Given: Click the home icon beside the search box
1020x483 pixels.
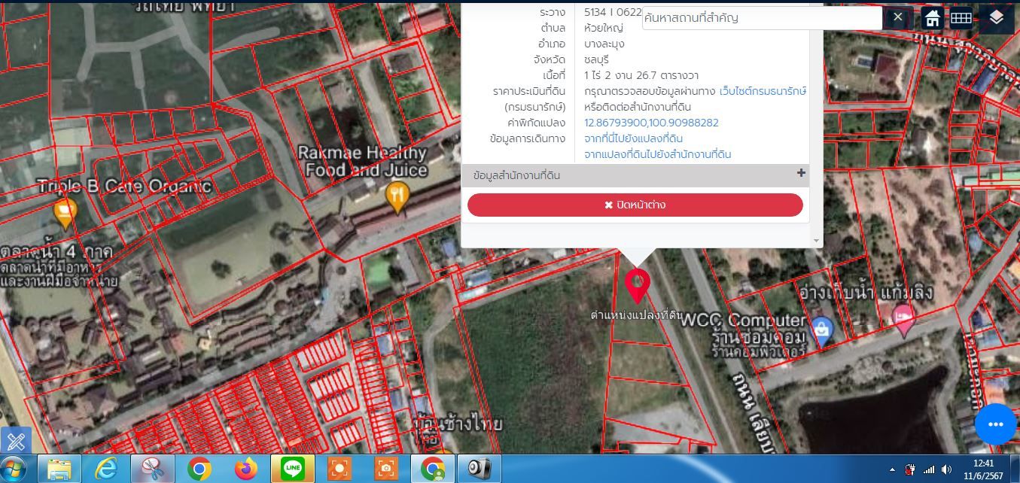Looking at the screenshot, I should point(933,18).
